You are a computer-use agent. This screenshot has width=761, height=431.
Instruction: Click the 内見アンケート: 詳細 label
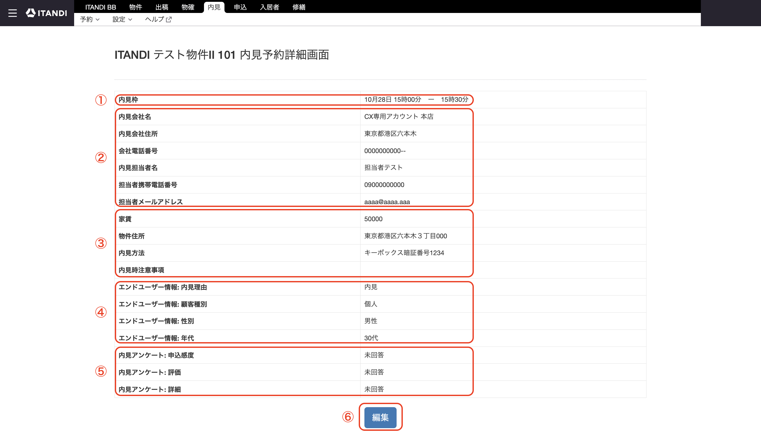click(150, 390)
